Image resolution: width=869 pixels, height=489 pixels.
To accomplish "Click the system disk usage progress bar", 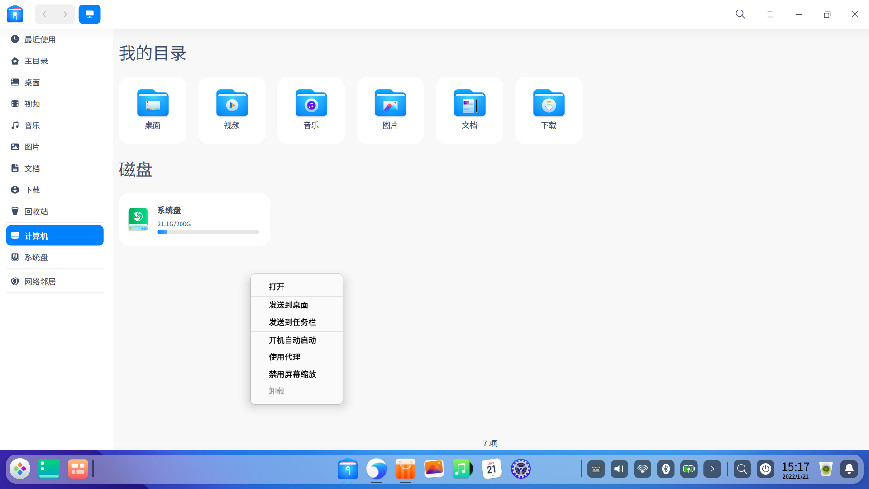I will click(208, 232).
